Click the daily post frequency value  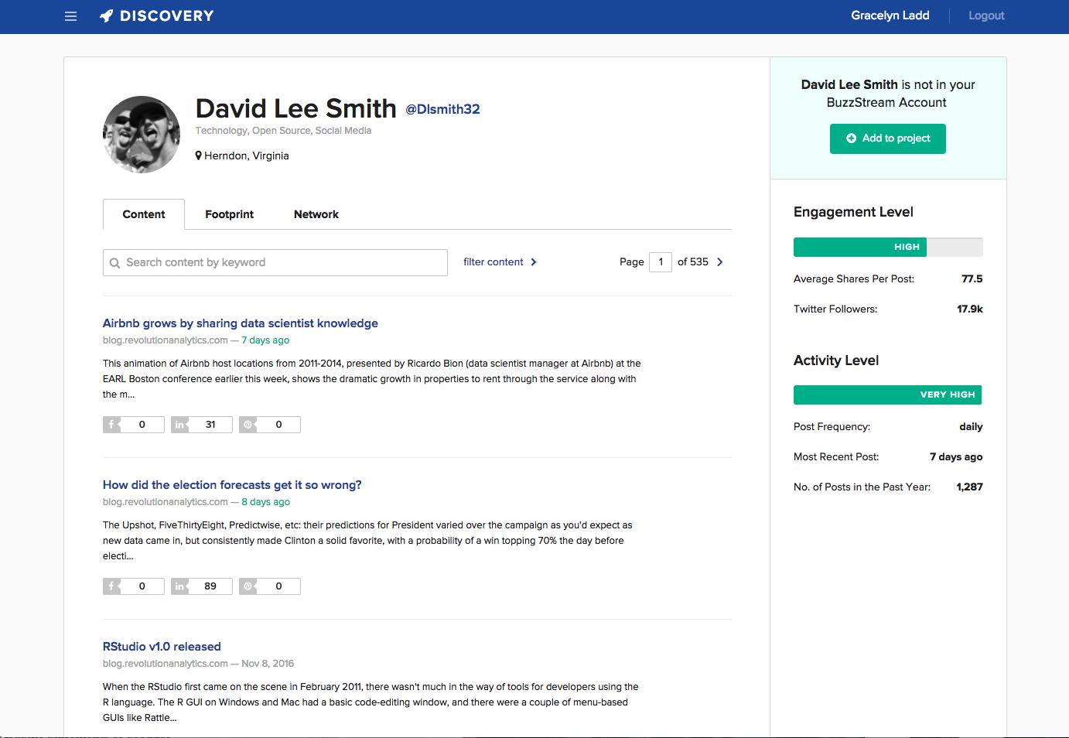click(x=971, y=427)
